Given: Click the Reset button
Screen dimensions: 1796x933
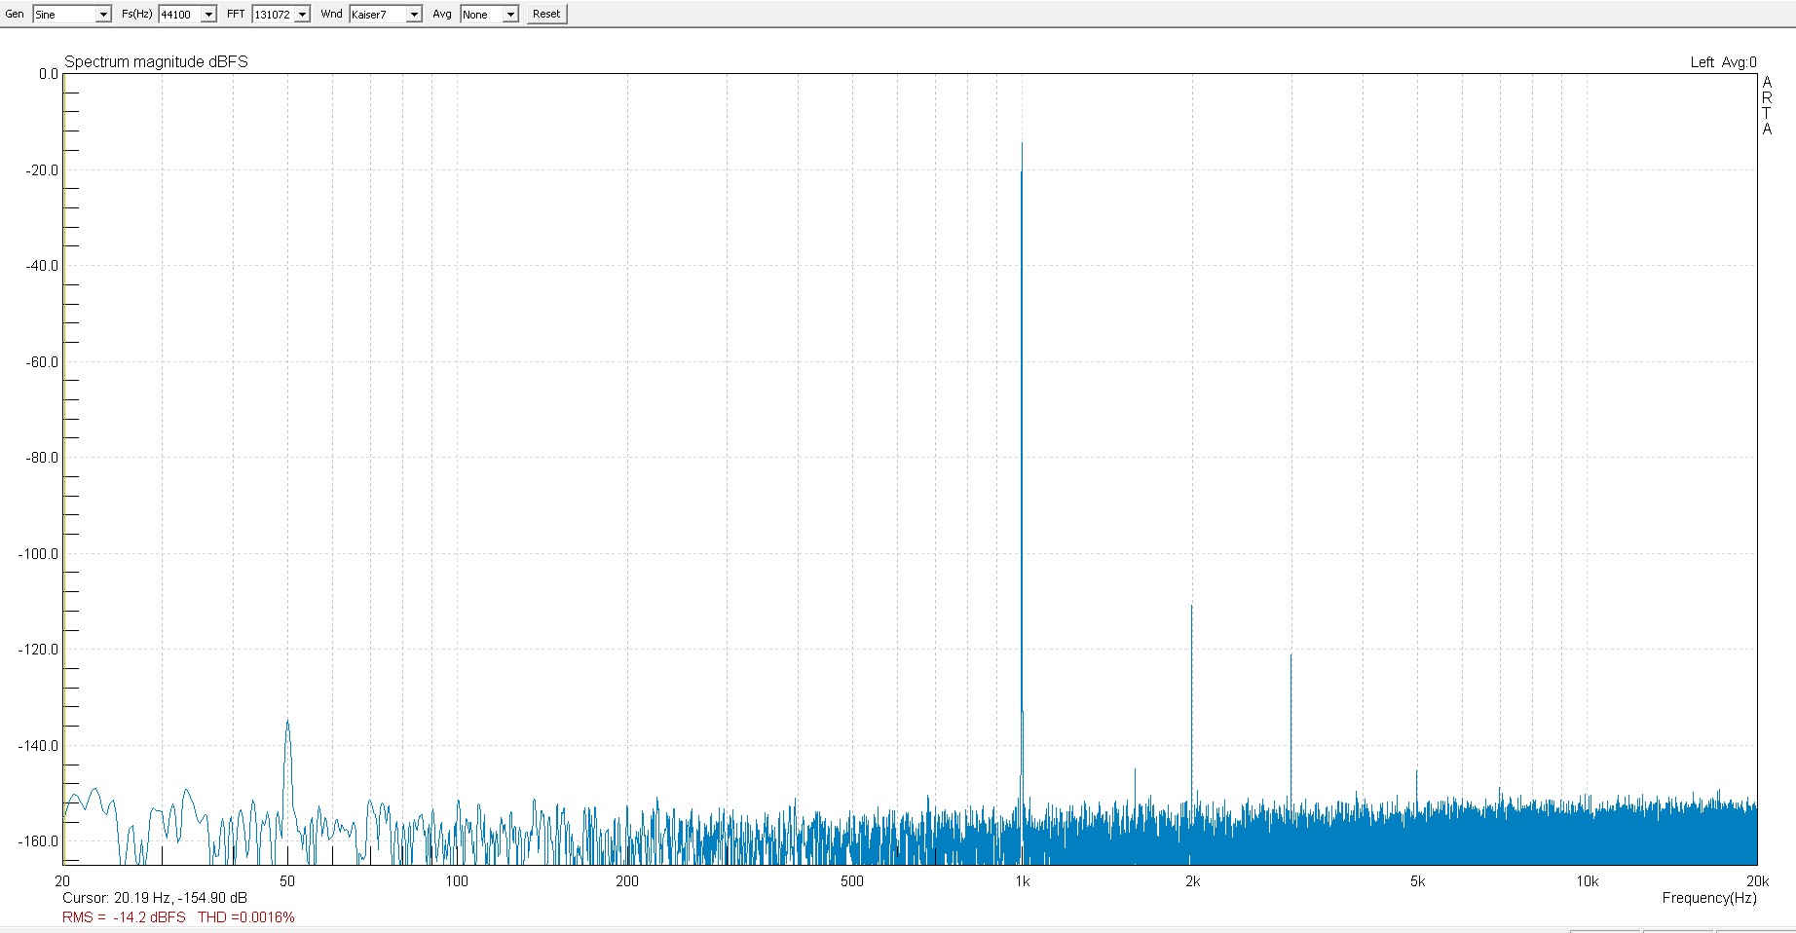Looking at the screenshot, I should pyautogui.click(x=546, y=15).
